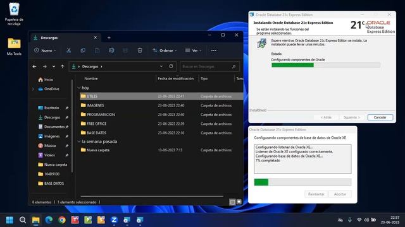Click installer progress bar 'Configurando componentes'
The height and width of the screenshot is (227, 405).
pos(326,65)
